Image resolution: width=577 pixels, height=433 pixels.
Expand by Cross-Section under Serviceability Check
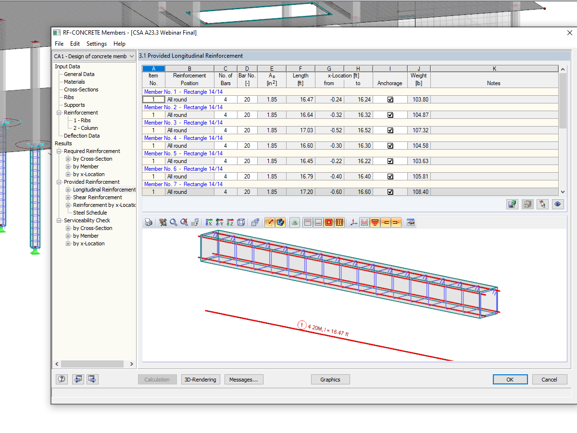pyautogui.click(x=68, y=228)
